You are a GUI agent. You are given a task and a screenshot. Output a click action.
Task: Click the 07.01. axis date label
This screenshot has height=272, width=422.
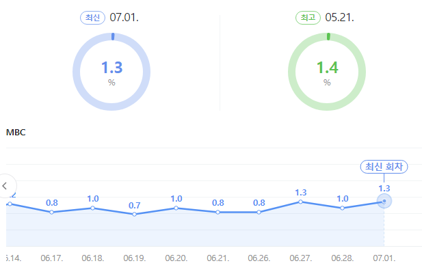click(x=384, y=258)
